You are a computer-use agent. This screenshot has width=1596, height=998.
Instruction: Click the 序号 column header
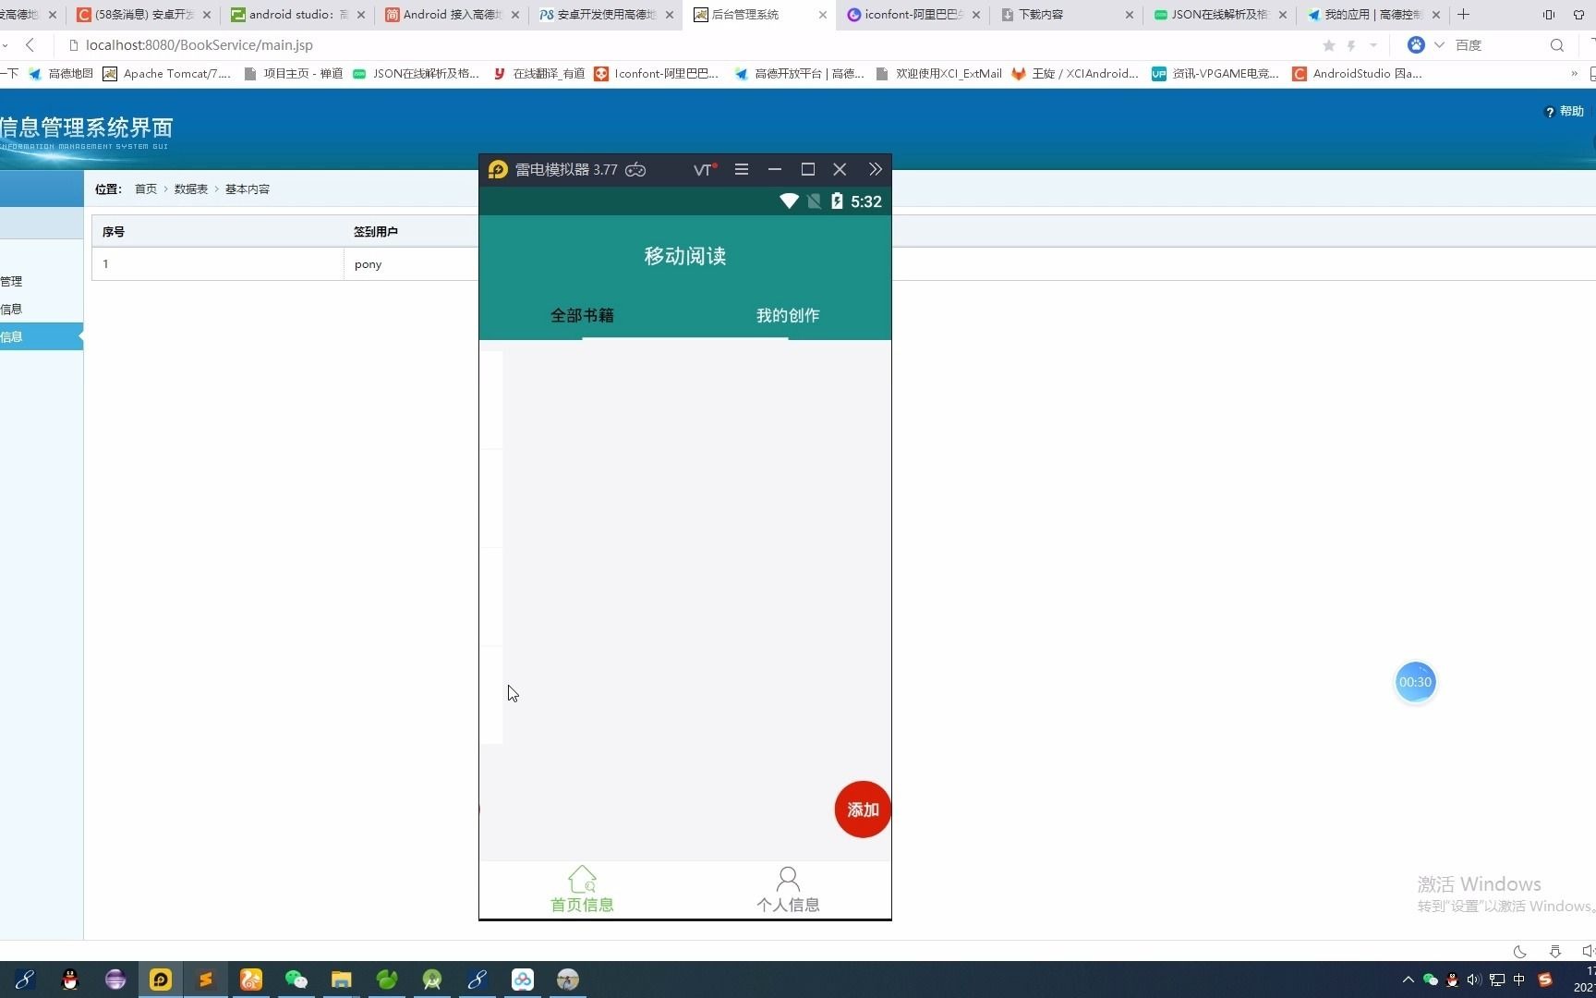tap(114, 232)
